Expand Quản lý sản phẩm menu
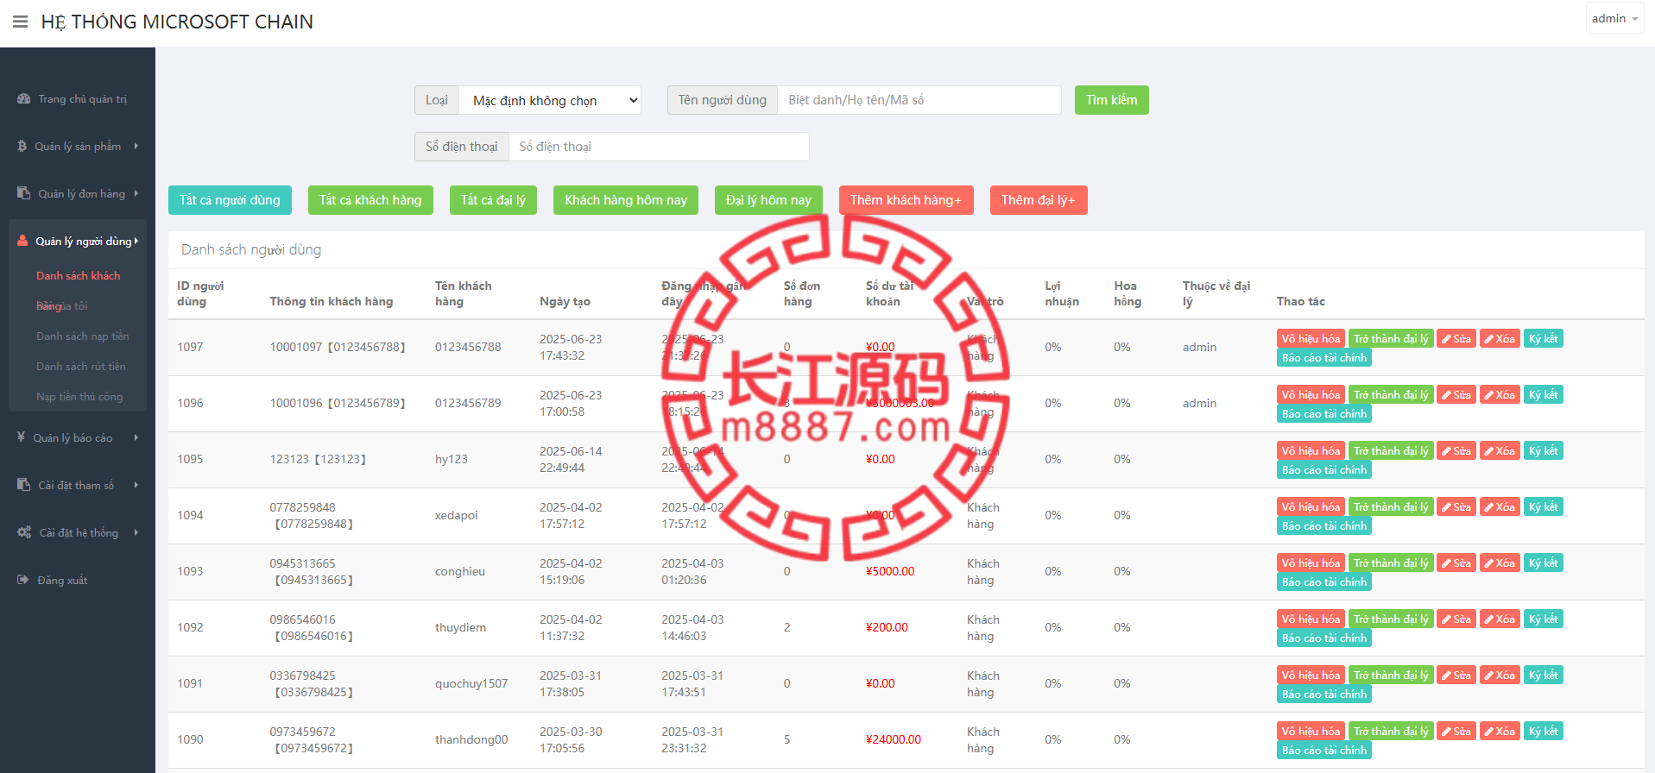The width and height of the screenshot is (1655, 773). [x=78, y=147]
